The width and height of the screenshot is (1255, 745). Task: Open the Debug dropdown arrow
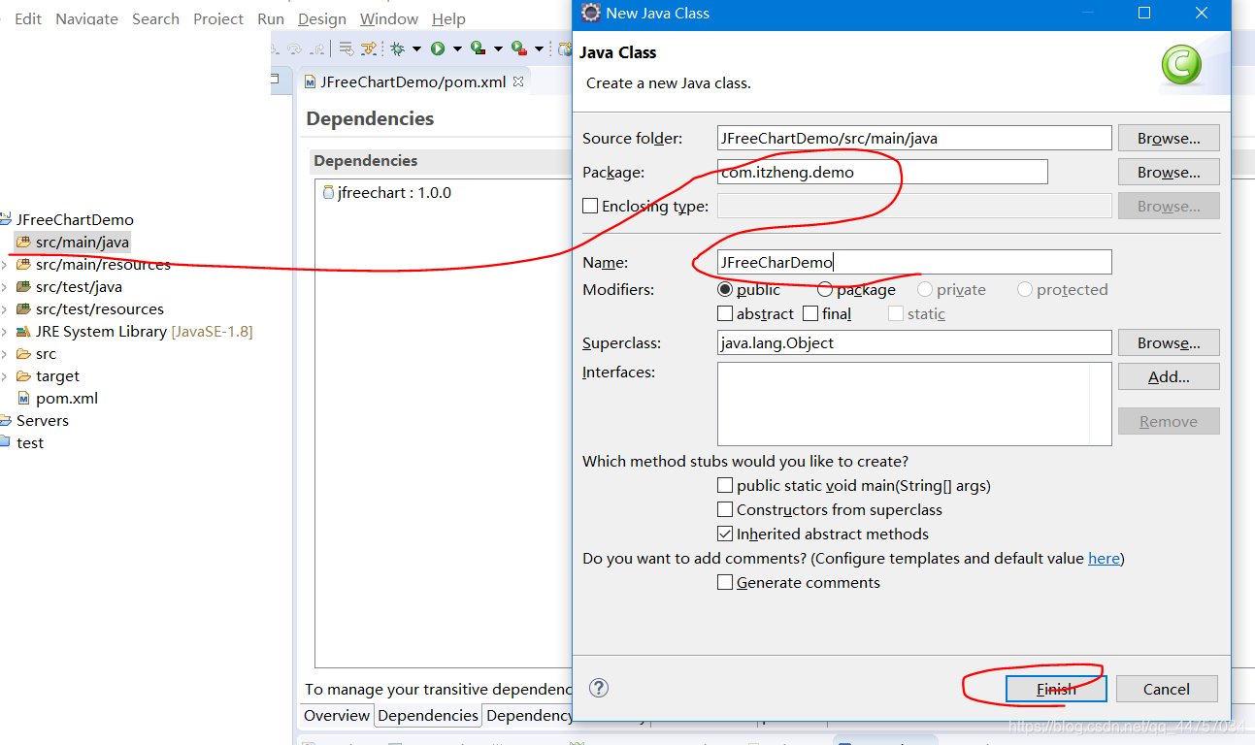click(x=416, y=49)
